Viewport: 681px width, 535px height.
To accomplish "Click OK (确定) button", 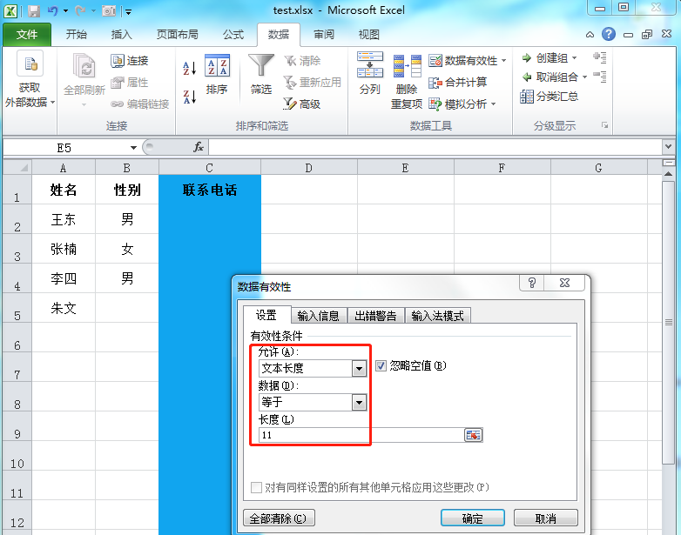I will pyautogui.click(x=473, y=518).
